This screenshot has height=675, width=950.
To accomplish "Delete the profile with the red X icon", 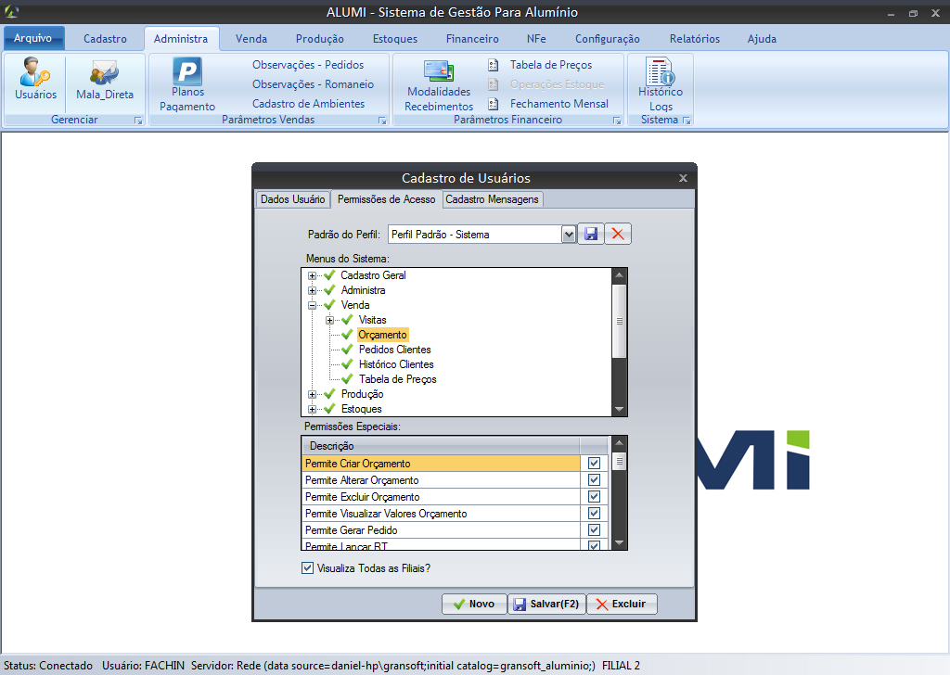I will pos(618,234).
